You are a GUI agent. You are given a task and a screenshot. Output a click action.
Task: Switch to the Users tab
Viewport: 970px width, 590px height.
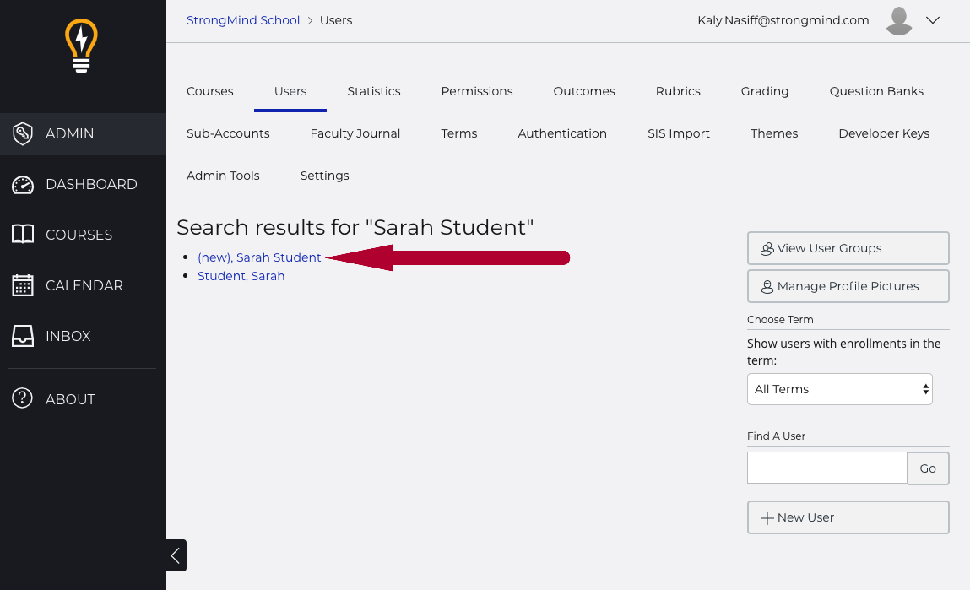tap(290, 91)
